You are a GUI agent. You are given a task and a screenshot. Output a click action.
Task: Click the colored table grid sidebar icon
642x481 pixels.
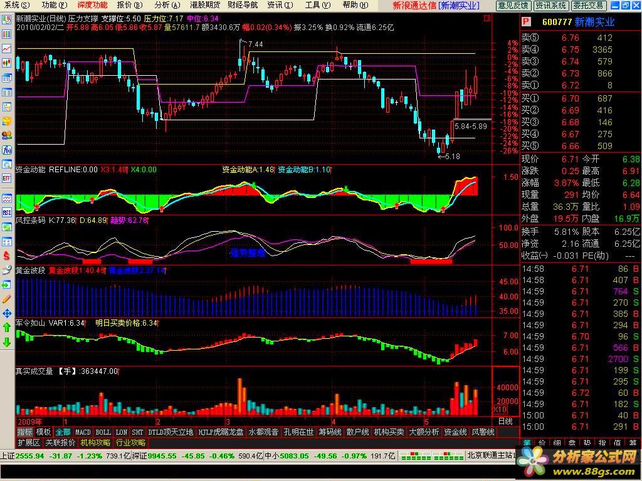tap(6, 34)
